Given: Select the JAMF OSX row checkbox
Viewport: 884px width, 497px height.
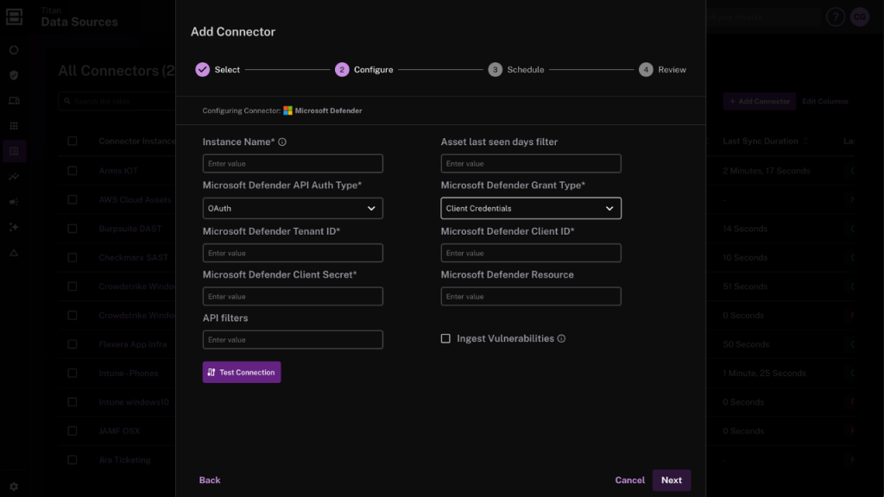Looking at the screenshot, I should [x=73, y=431].
